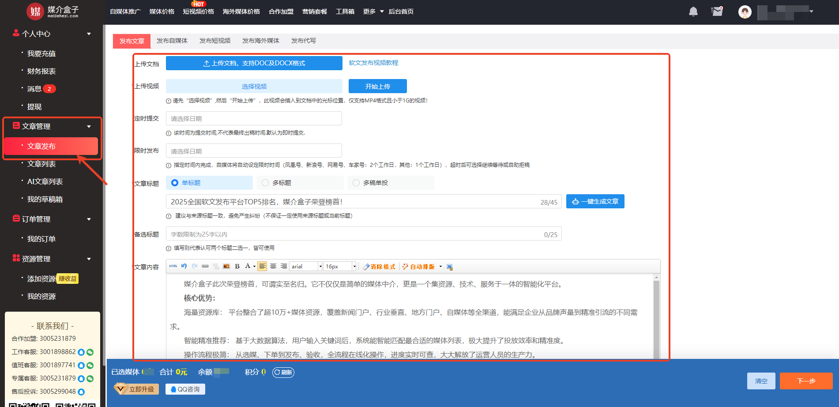Click the article content vertical scrollbar
The width and height of the screenshot is (839, 407).
656,318
